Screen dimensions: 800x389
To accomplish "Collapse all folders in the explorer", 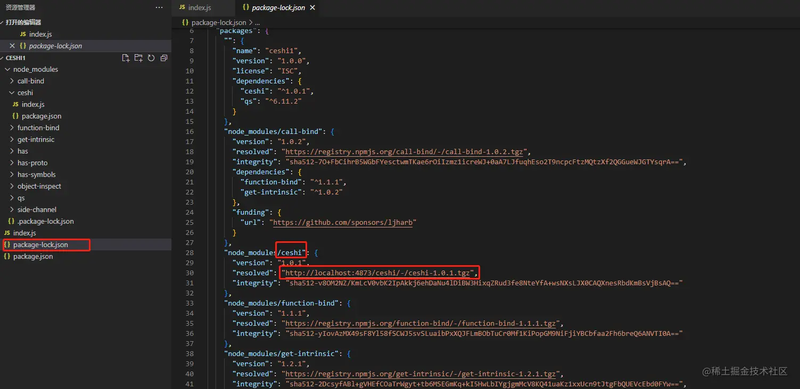I will point(164,58).
